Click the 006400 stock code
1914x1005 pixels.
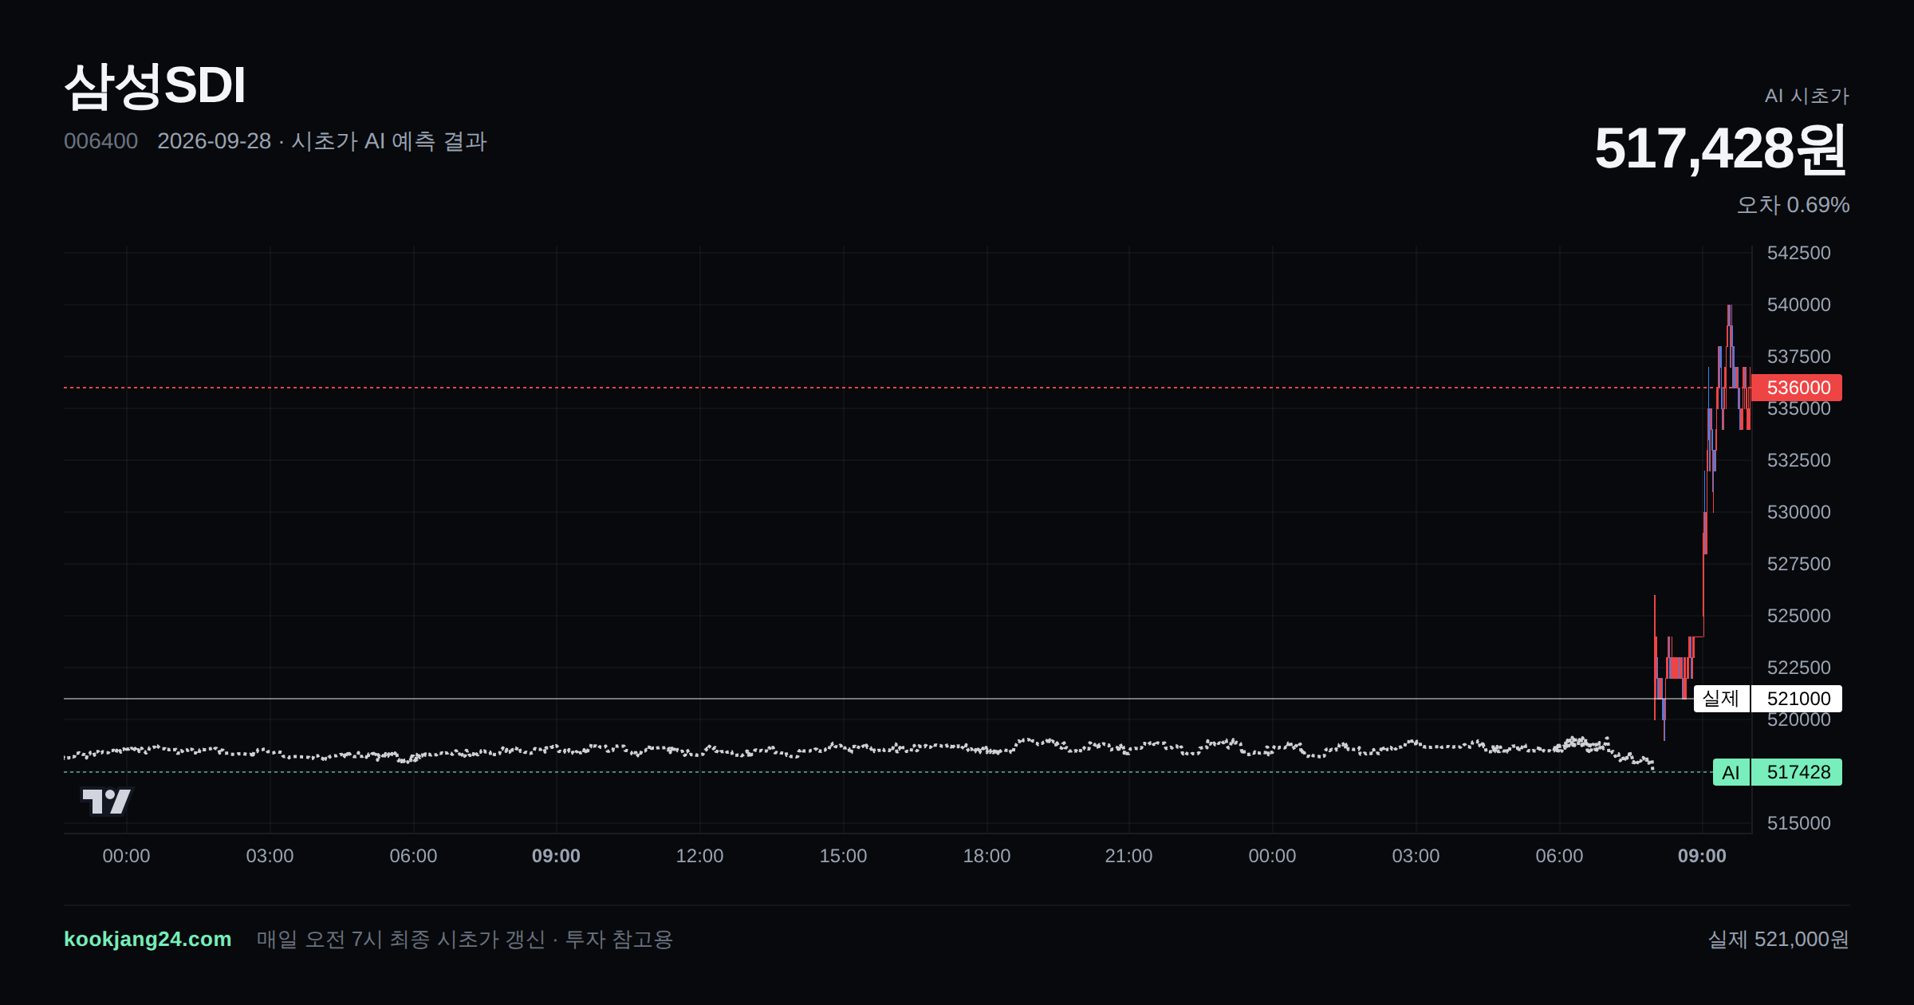coord(100,141)
